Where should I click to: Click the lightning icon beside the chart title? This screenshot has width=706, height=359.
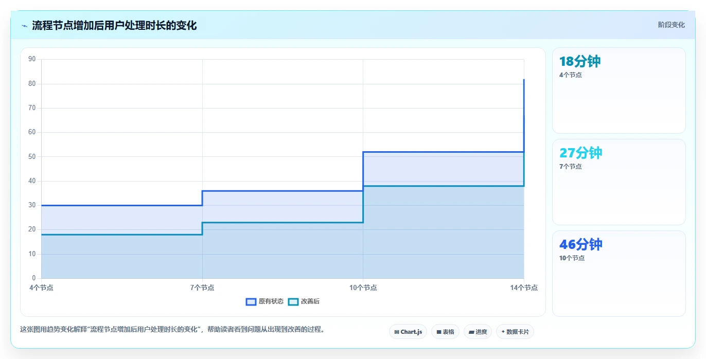point(24,26)
